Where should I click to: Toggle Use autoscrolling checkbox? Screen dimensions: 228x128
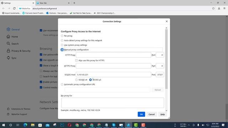[x=41, y=54]
